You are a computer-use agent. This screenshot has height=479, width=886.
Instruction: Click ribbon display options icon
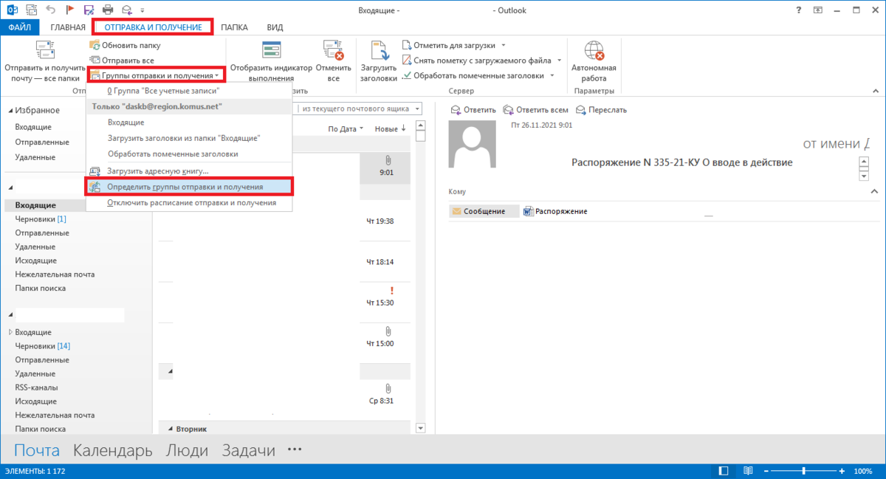click(x=820, y=10)
